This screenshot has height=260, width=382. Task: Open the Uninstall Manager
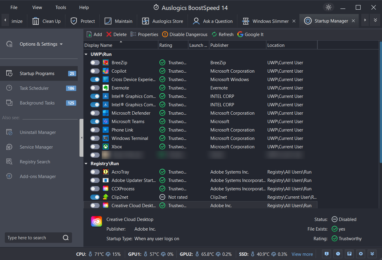click(x=38, y=132)
